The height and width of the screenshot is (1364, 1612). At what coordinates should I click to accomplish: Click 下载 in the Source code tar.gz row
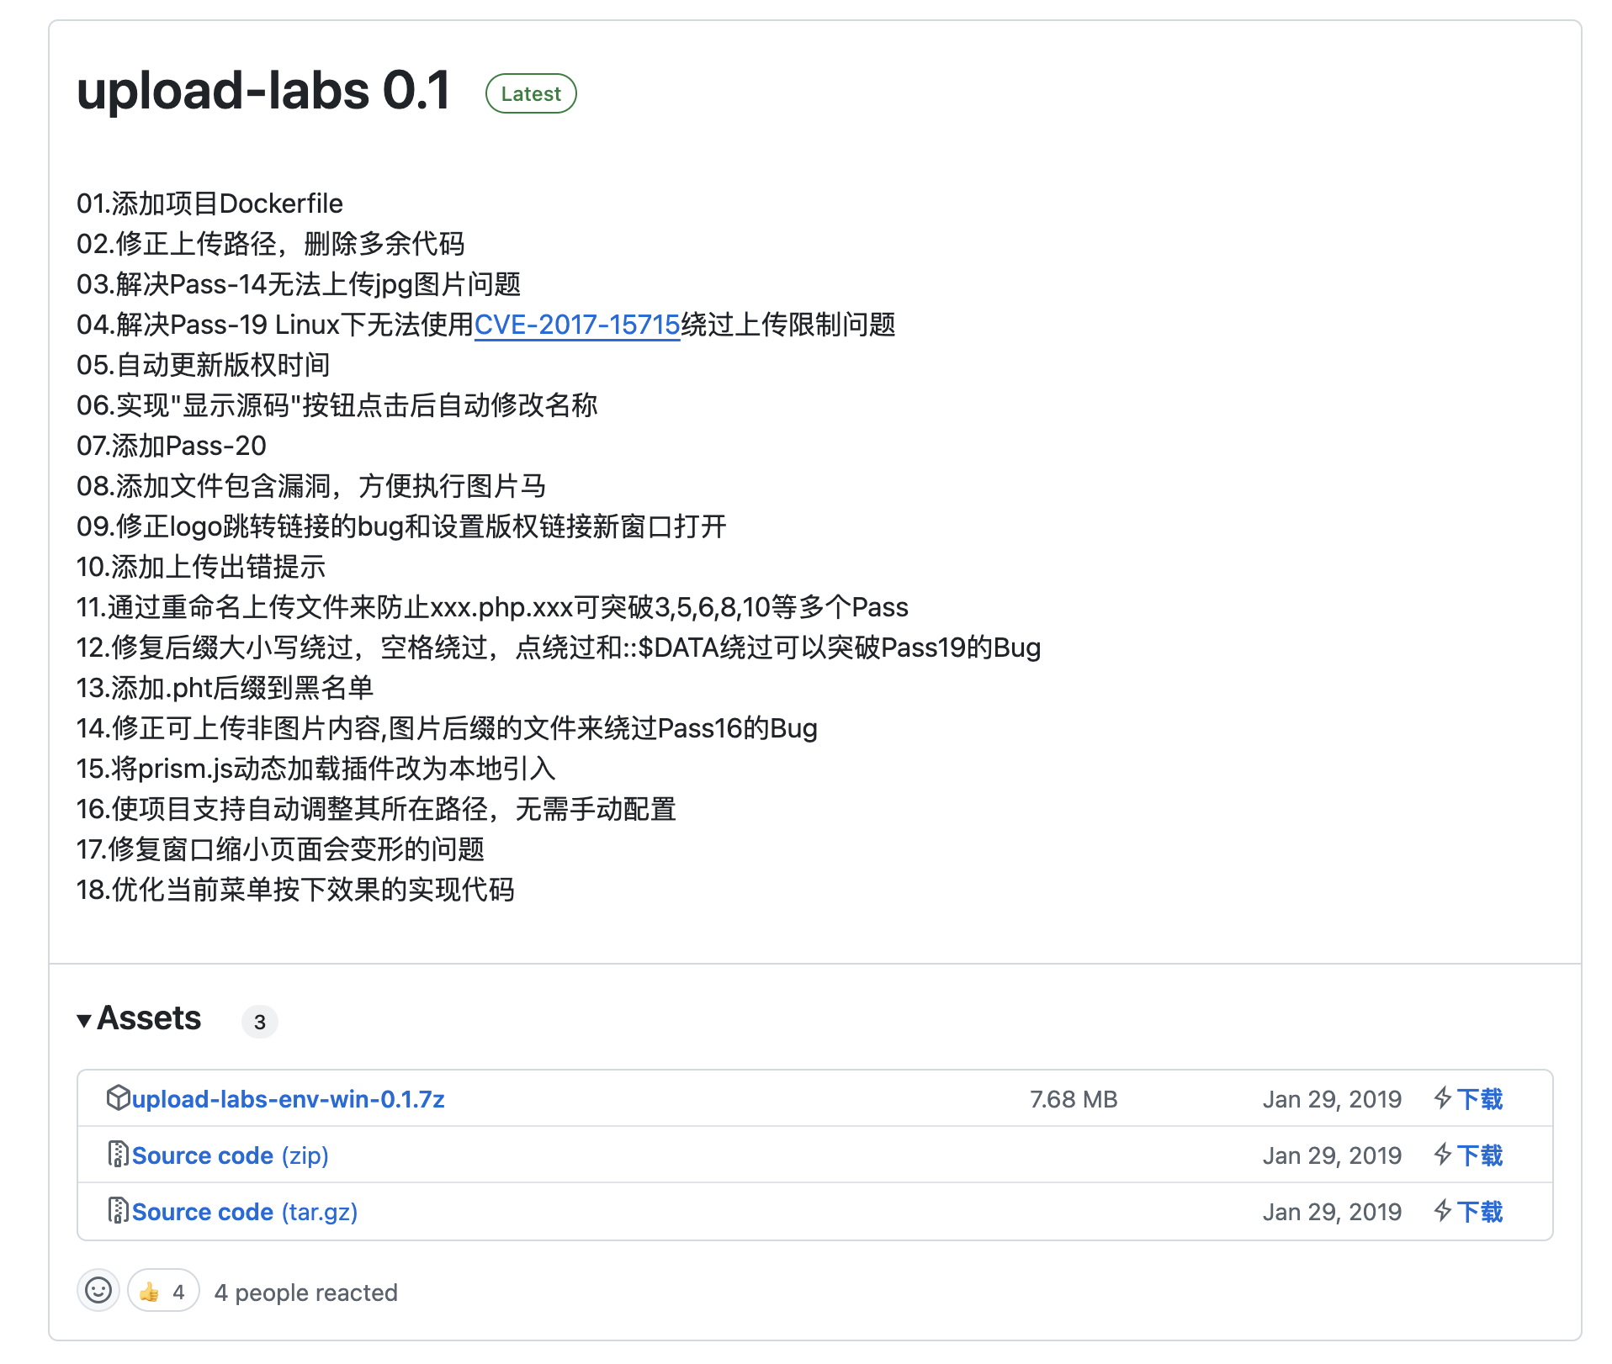[x=1480, y=1212]
